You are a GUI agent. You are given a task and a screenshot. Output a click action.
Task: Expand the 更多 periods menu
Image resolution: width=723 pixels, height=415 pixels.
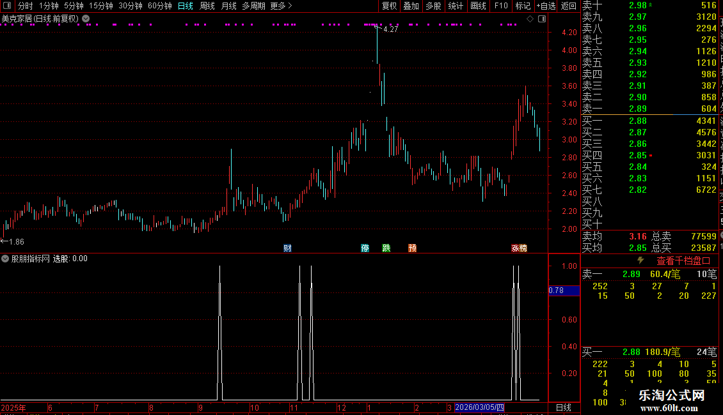tap(281, 6)
